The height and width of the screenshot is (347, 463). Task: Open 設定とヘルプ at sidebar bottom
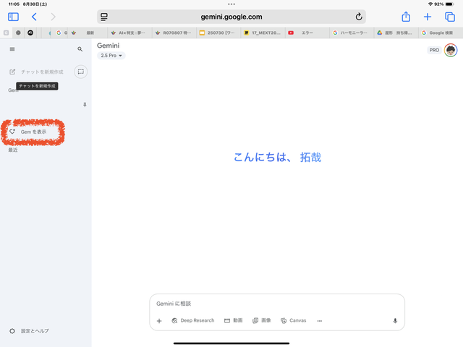[x=30, y=331]
